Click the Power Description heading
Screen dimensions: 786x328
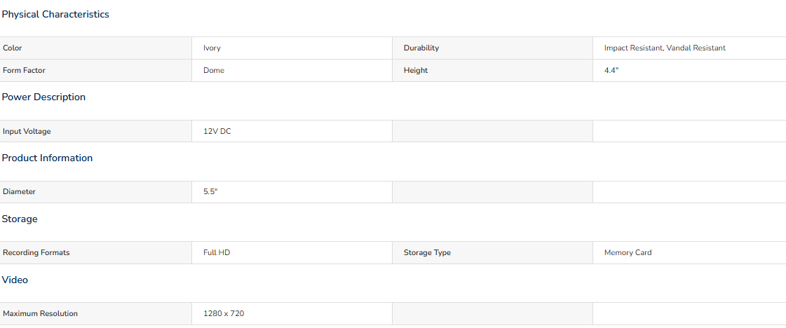point(43,97)
